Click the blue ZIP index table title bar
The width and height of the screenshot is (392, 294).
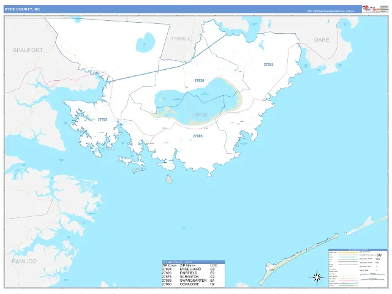pyautogui.click(x=194, y=262)
